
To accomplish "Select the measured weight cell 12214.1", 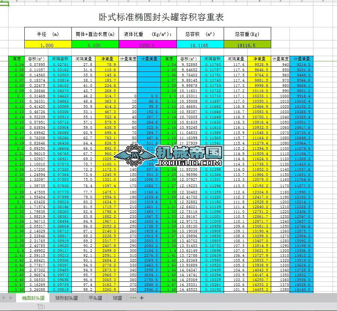I will pyautogui.click(x=301, y=202).
